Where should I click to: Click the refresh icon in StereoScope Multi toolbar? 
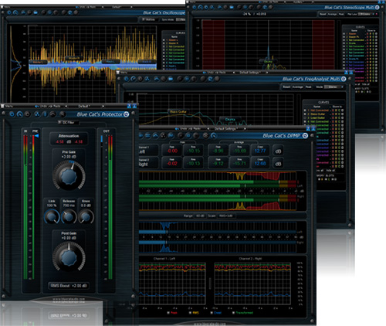(x=265, y=8)
